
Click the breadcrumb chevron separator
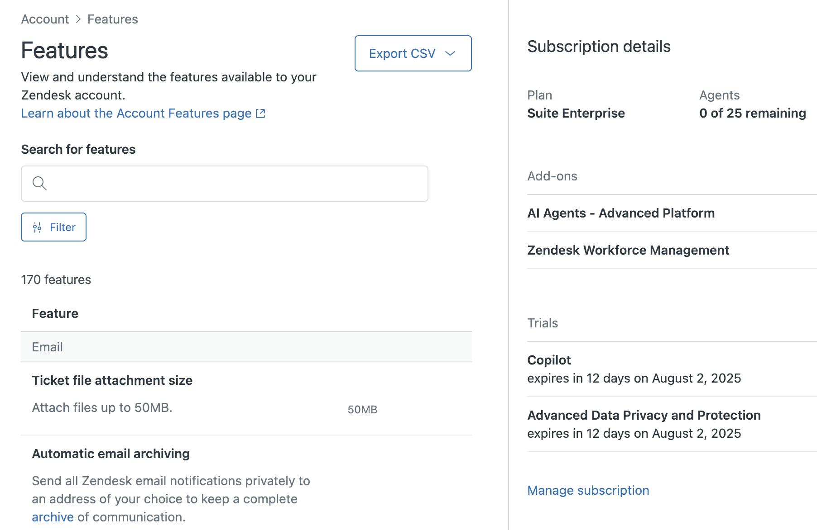coord(78,19)
